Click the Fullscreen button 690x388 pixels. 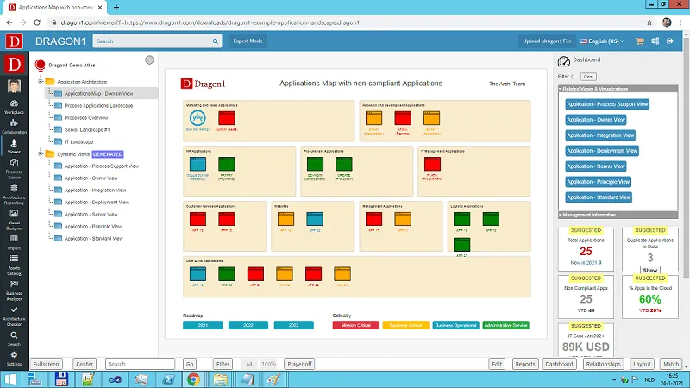tap(46, 364)
